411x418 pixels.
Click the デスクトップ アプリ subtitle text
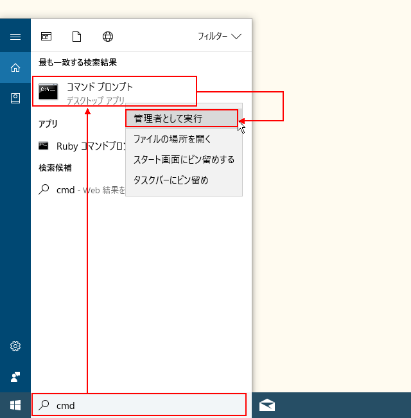(x=96, y=101)
